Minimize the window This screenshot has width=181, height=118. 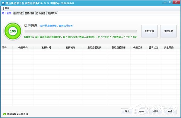(x=165, y=2)
